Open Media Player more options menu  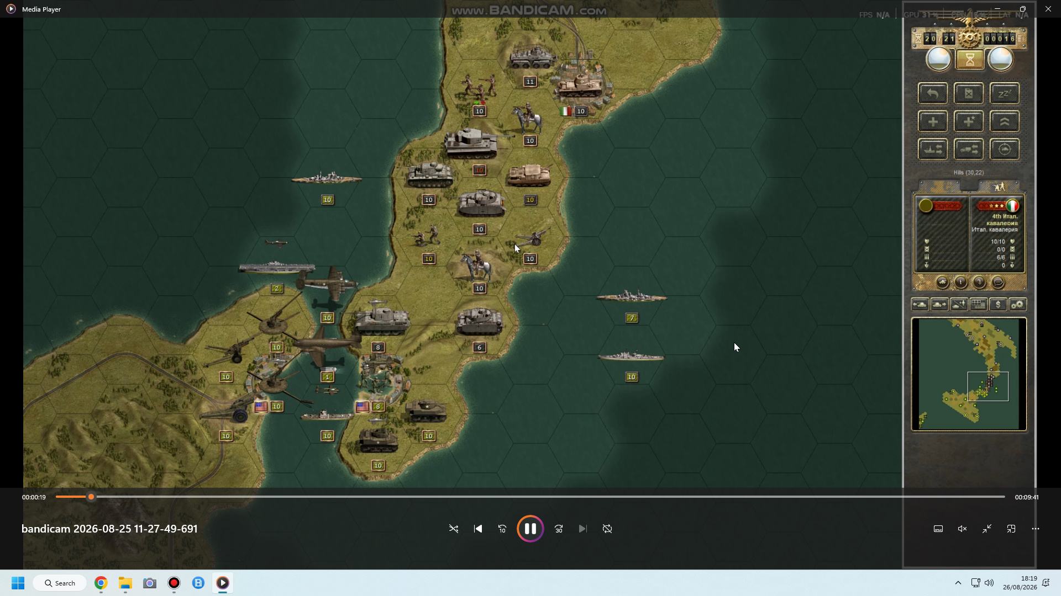1036,529
